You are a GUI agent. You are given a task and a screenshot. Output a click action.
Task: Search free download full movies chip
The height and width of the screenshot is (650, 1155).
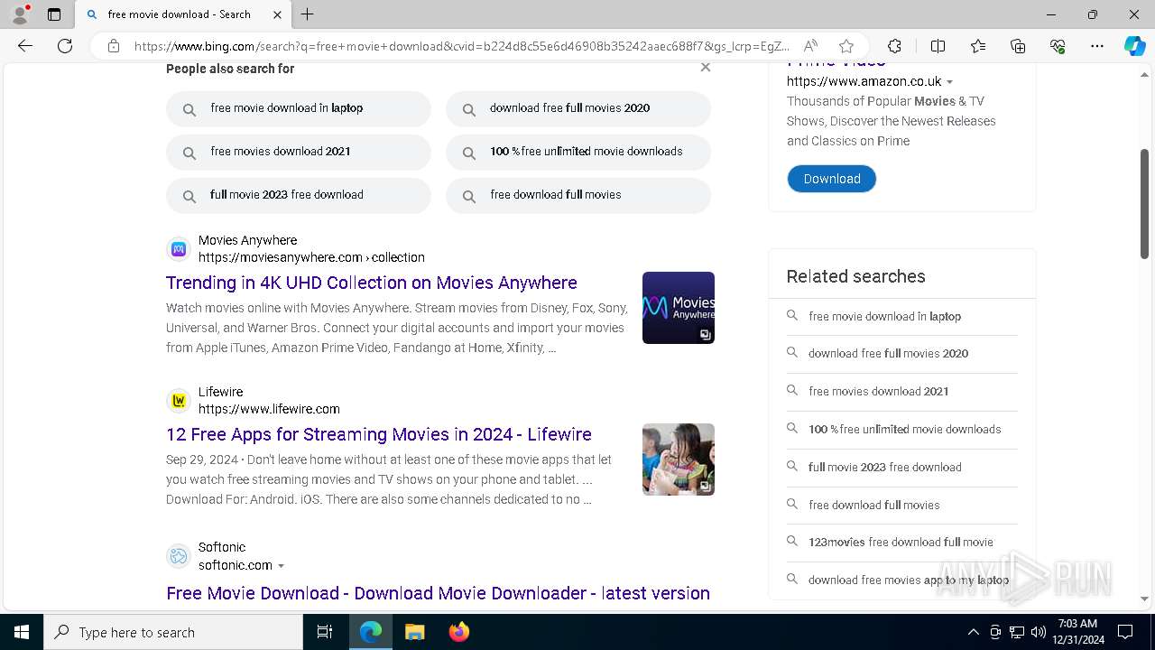pos(578,195)
